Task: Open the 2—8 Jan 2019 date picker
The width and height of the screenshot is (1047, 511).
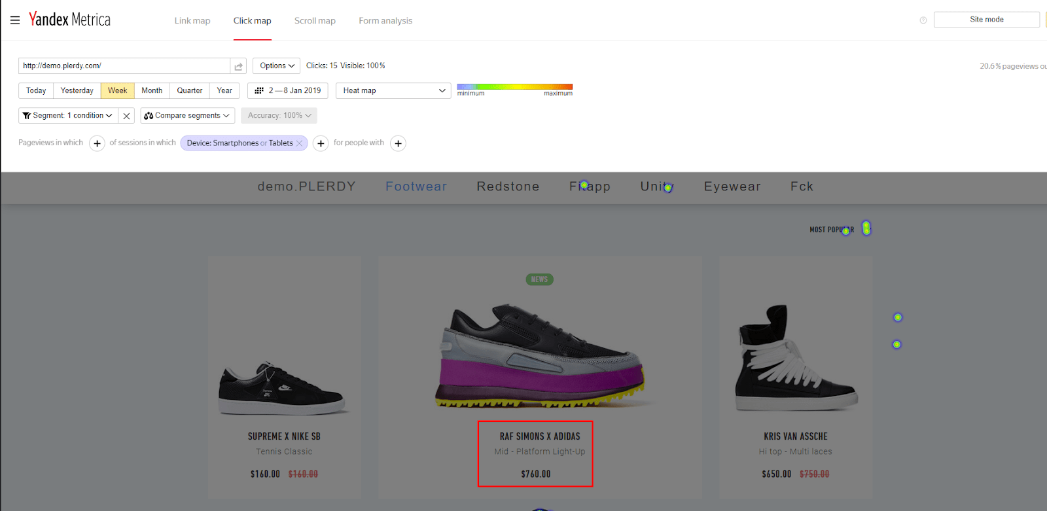Action: point(288,90)
